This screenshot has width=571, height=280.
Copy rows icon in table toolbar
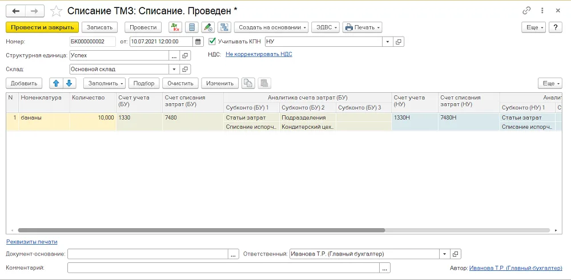coord(248,83)
